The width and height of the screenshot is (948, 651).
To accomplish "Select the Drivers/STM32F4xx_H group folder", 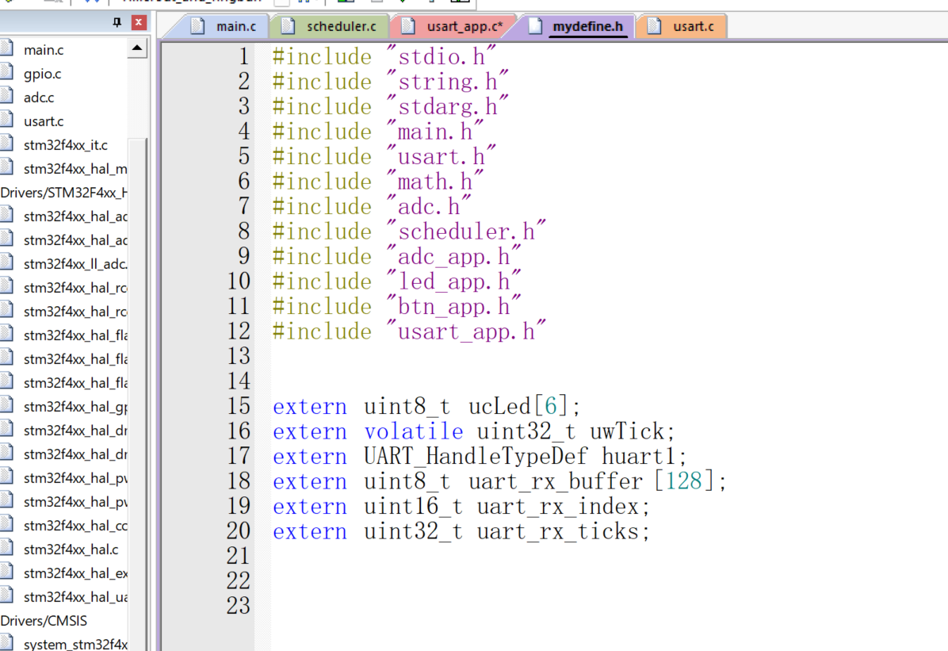I will coord(63,193).
